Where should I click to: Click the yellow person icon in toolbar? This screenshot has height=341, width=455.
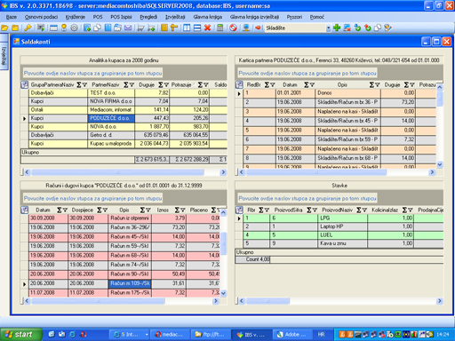click(x=64, y=28)
